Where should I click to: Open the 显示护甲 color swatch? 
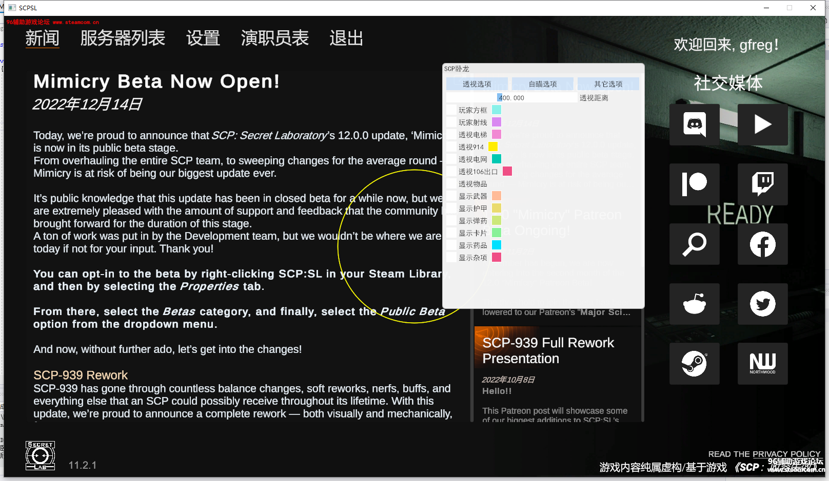(497, 208)
